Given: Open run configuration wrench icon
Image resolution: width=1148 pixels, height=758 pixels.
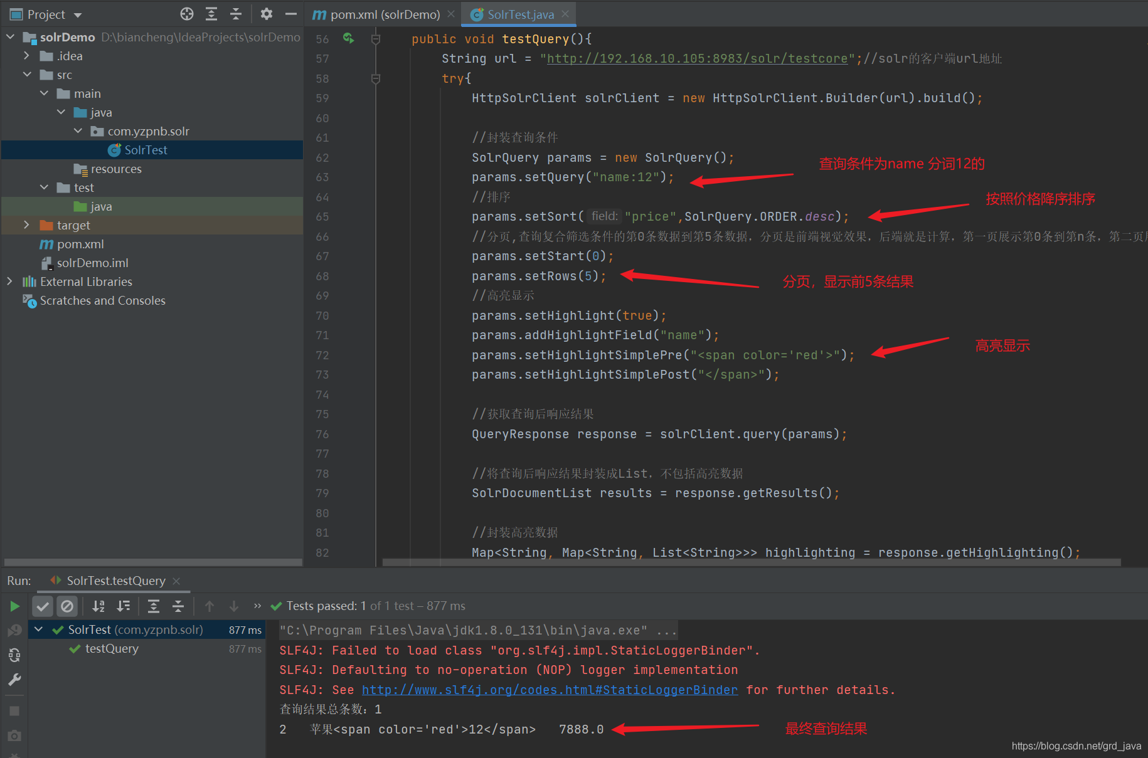Looking at the screenshot, I should [14, 680].
